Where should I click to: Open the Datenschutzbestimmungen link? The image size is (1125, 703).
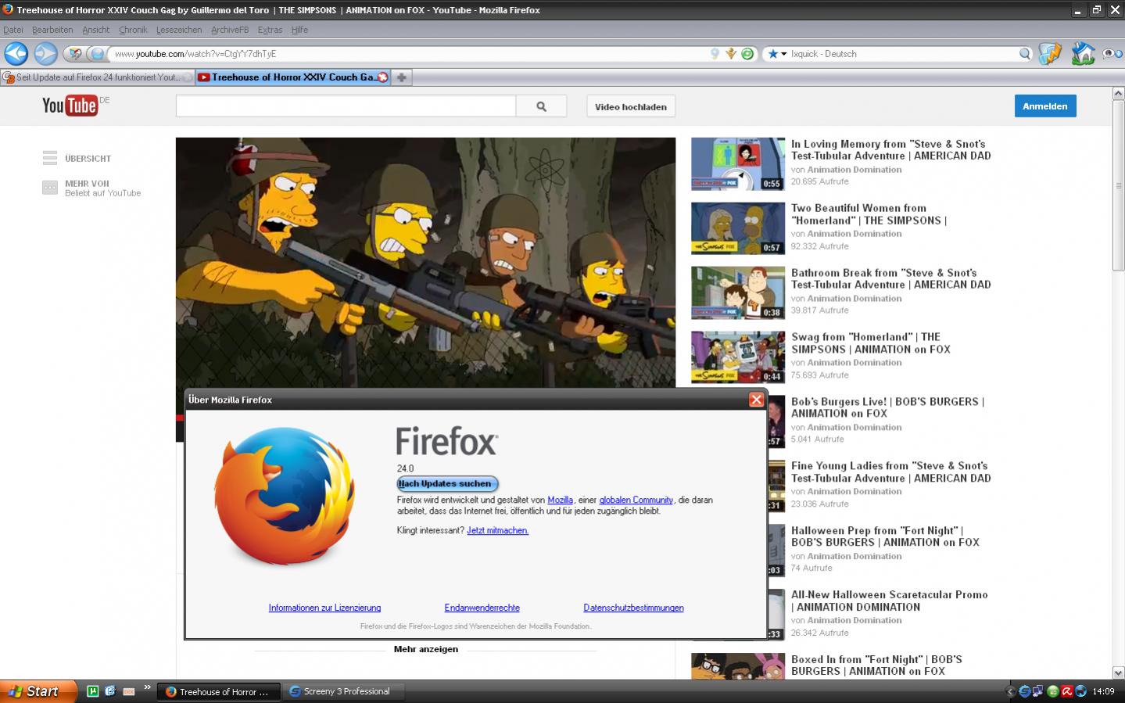click(x=633, y=608)
